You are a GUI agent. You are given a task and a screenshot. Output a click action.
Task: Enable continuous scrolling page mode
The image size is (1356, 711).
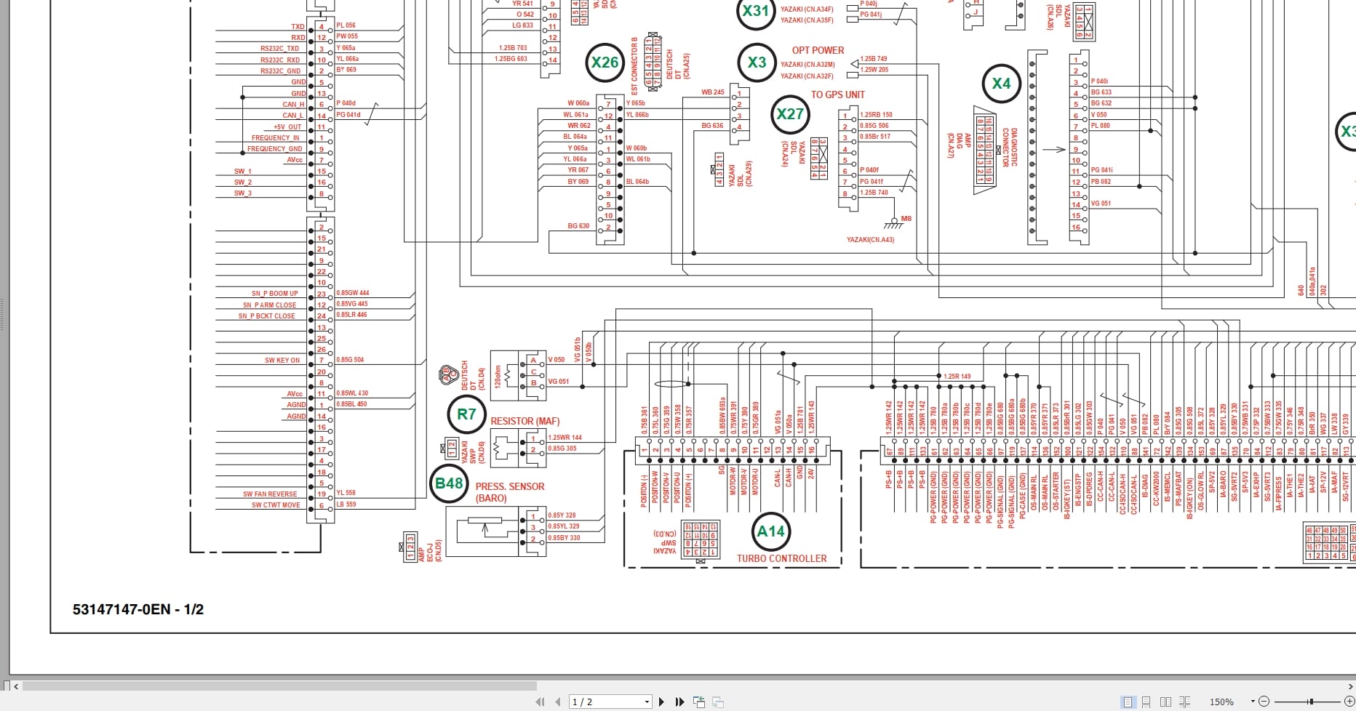click(1146, 702)
